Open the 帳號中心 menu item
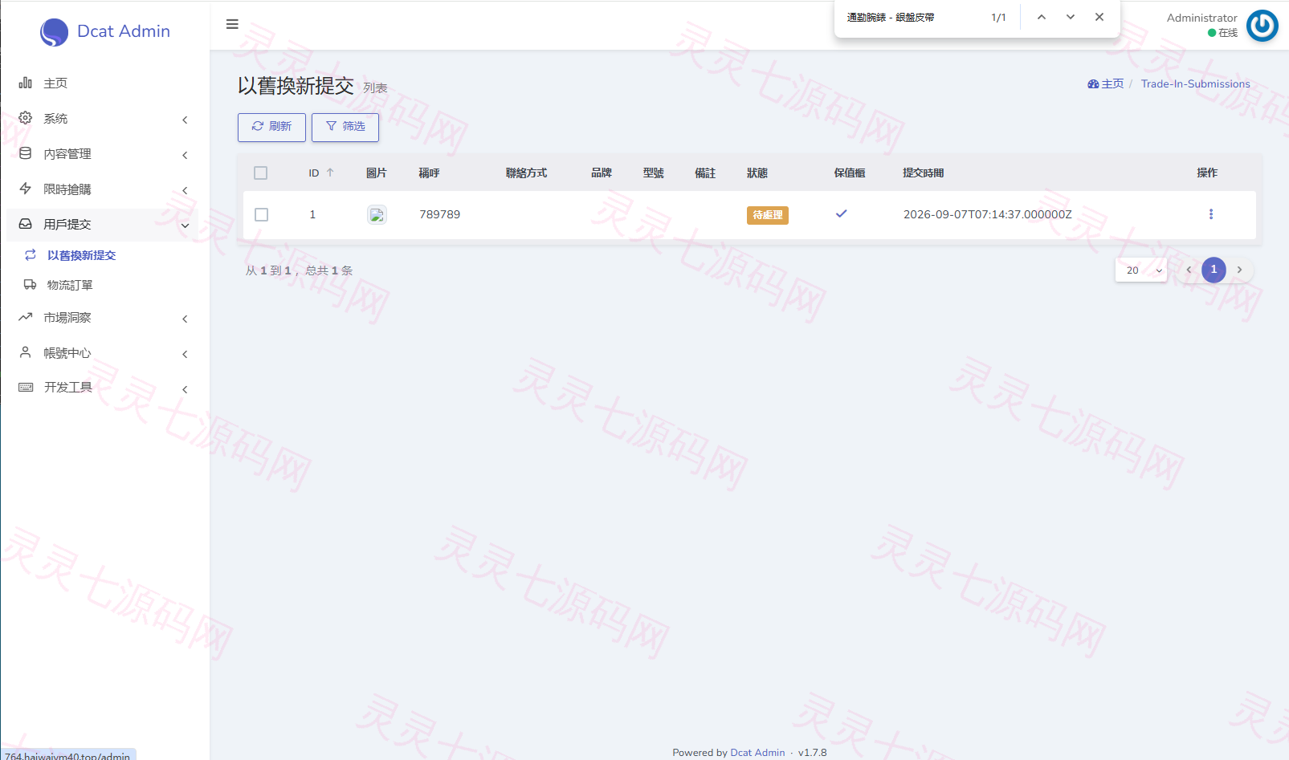1289x760 pixels. pyautogui.click(x=103, y=353)
